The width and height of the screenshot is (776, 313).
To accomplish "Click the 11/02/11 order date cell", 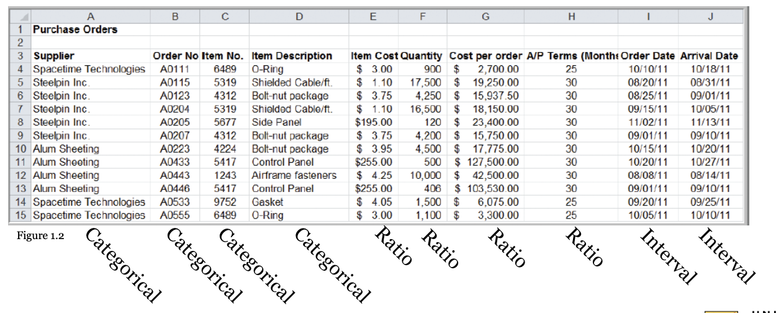I will (647, 122).
